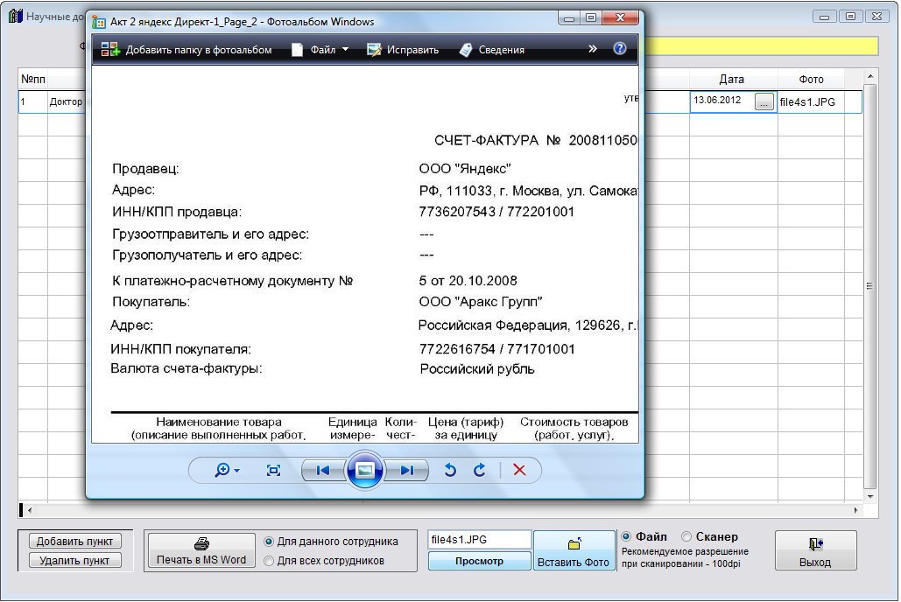
Task: Click Вставить Фото button
Action: [574, 550]
